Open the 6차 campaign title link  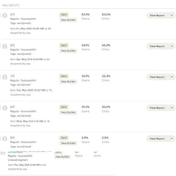click(12, 45)
